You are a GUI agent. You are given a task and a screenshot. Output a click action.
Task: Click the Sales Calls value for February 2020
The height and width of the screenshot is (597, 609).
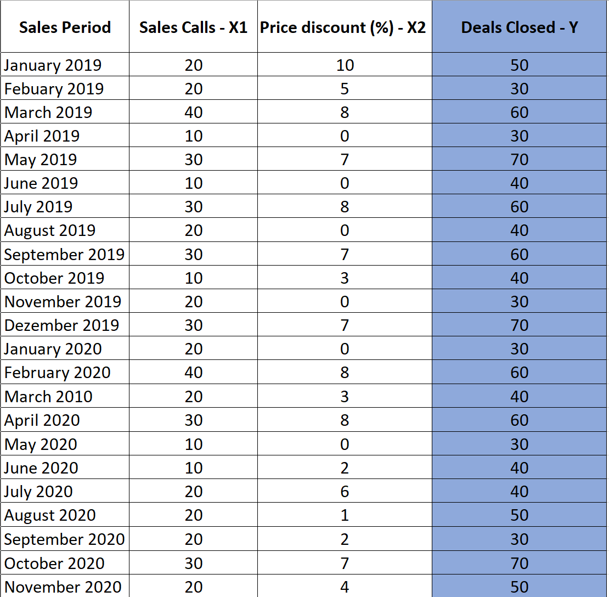click(x=193, y=372)
